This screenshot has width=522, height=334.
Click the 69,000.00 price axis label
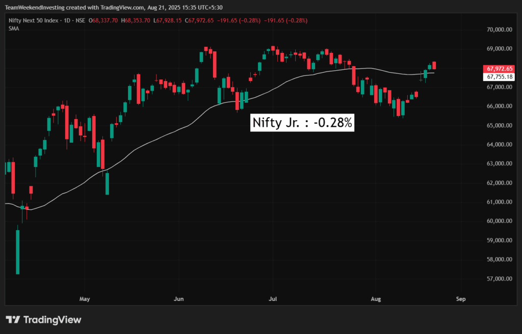click(x=500, y=48)
